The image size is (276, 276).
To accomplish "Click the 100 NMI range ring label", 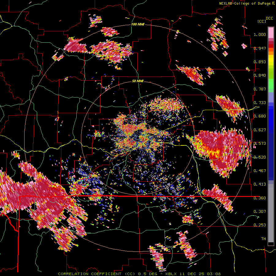I will click(x=138, y=24).
